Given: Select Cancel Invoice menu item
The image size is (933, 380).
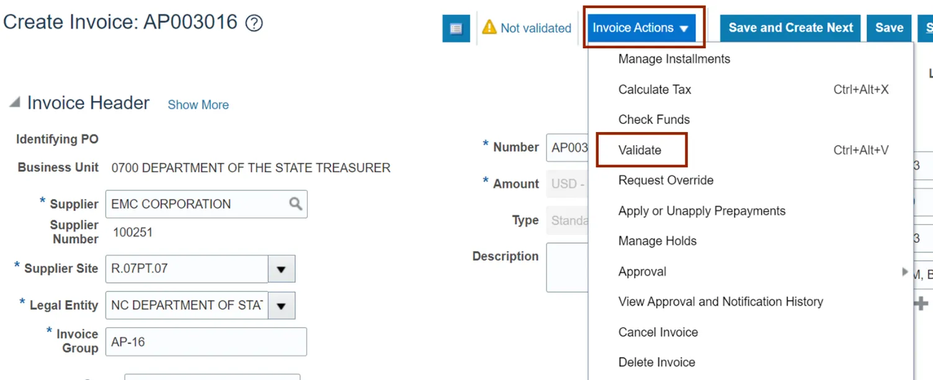Looking at the screenshot, I should (658, 332).
